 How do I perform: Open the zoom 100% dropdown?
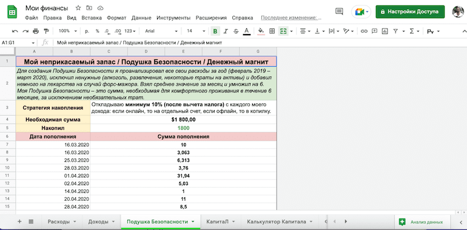67,31
